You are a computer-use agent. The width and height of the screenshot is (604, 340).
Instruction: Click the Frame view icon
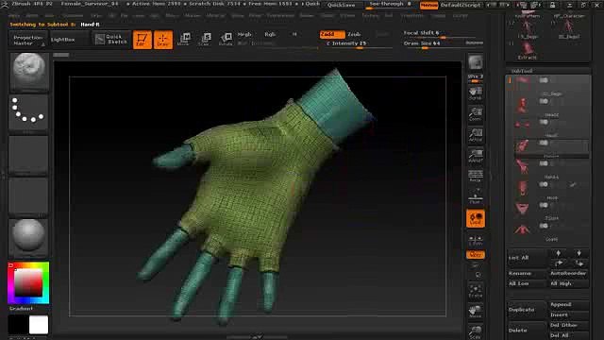[x=476, y=291]
